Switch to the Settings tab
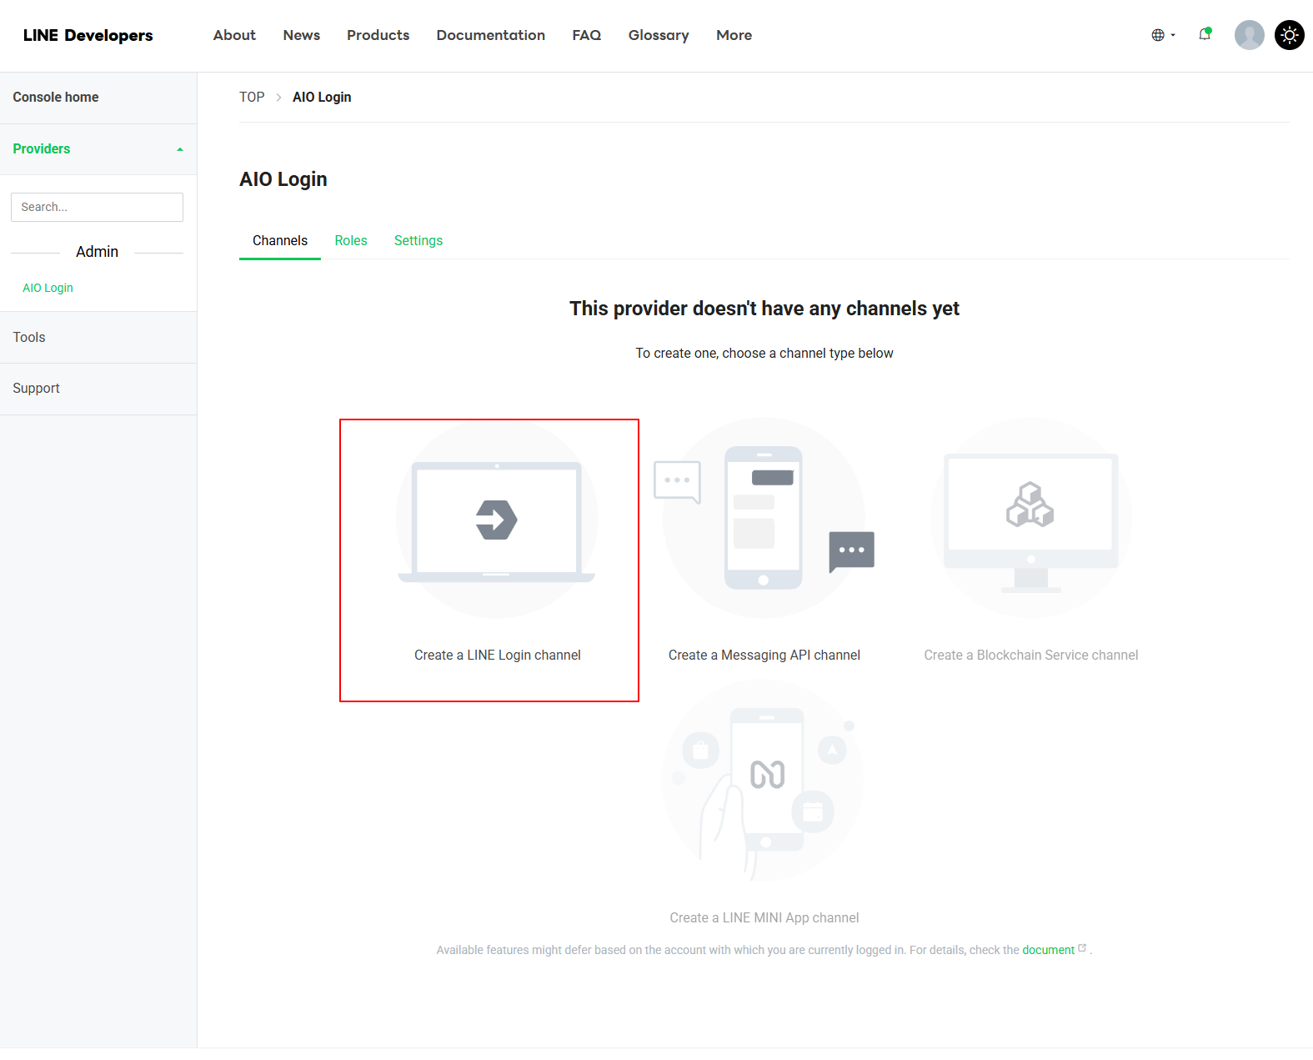Image resolution: width=1313 pixels, height=1060 pixels. [418, 240]
